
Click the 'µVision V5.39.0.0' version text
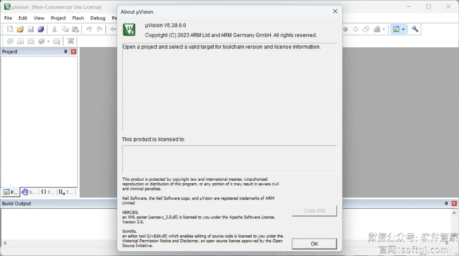(x=165, y=25)
